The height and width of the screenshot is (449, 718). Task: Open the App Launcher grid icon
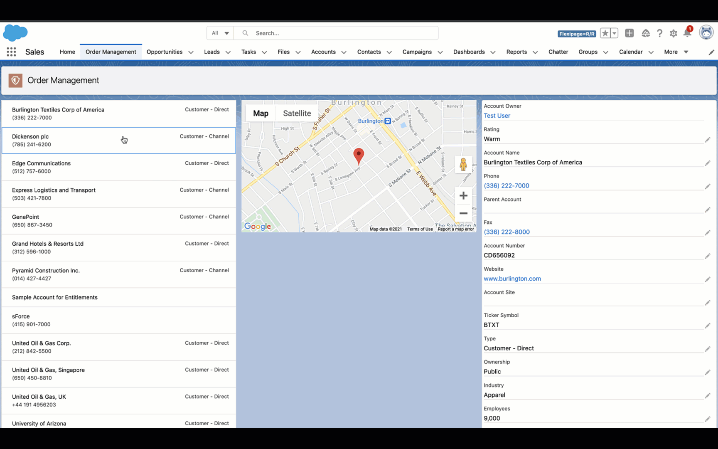pos(11,52)
